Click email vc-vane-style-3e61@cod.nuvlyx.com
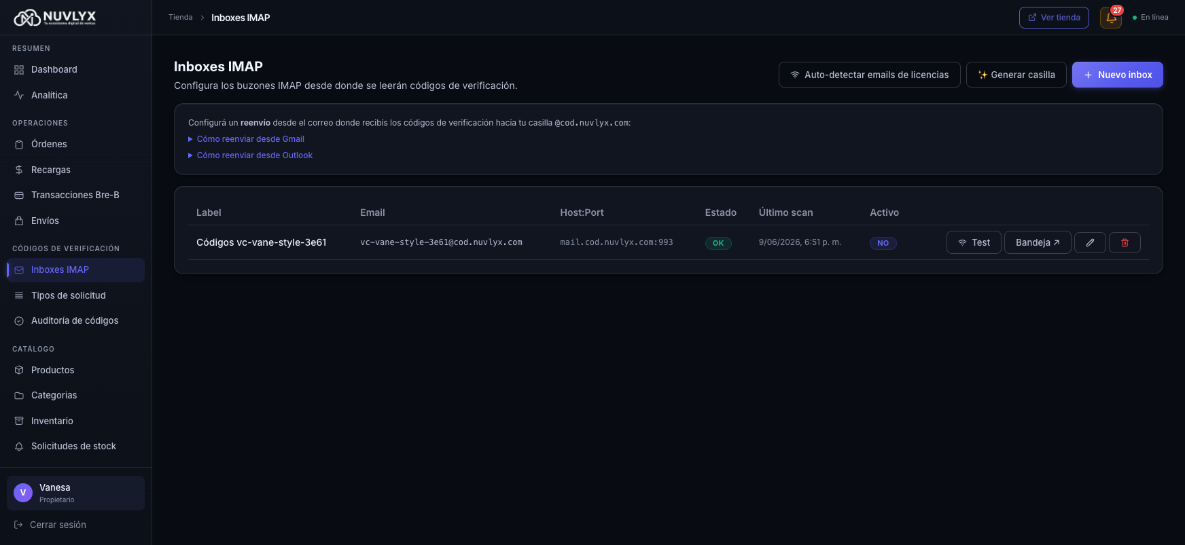The width and height of the screenshot is (1185, 545). (x=441, y=242)
